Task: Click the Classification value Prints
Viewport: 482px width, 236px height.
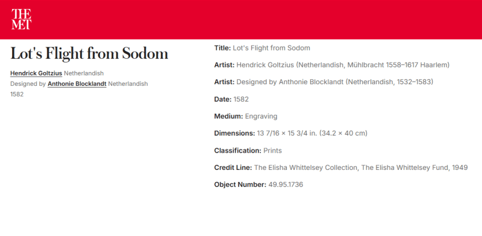Action: 273,151
